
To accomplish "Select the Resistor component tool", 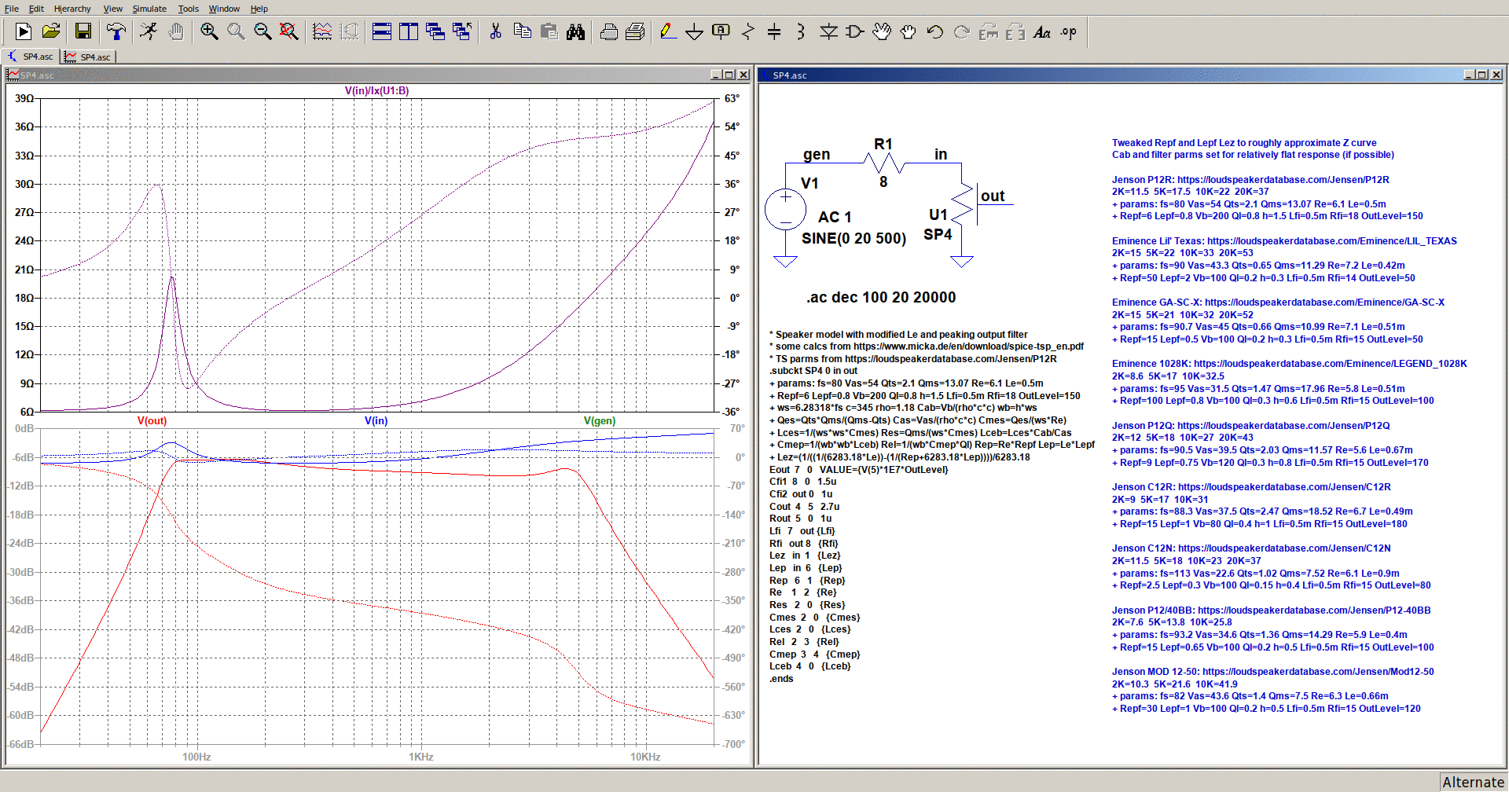I will click(747, 31).
